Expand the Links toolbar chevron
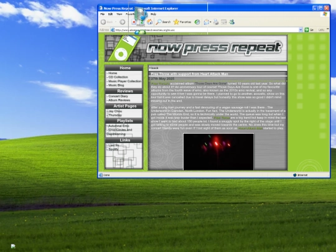336x252 pixels. pyautogui.click(x=328, y=29)
